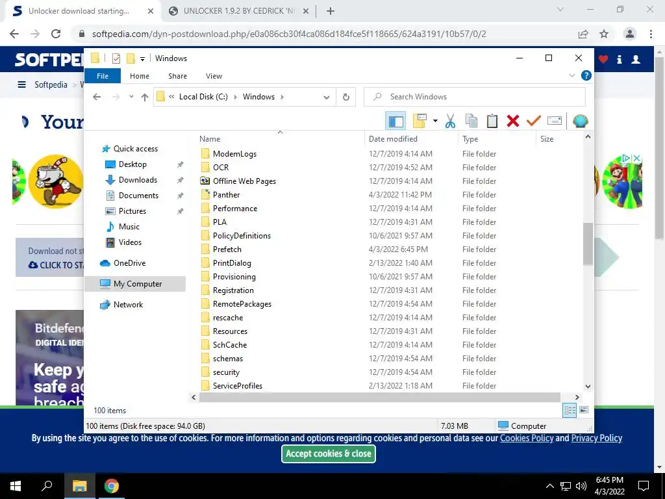Click the file list horizontal scrollbar
This screenshot has height=499, width=665.
(379, 398)
